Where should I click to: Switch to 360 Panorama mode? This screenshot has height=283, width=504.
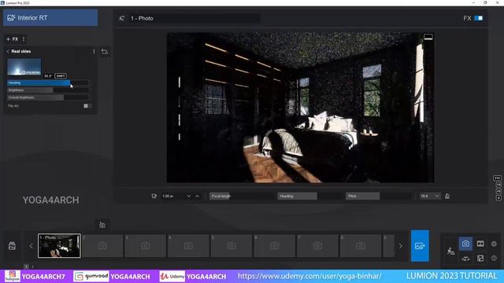465,259
